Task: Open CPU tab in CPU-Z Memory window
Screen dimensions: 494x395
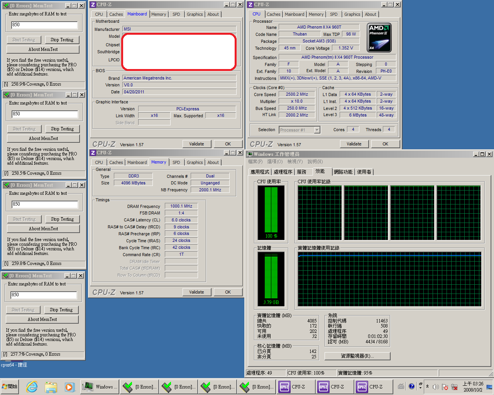Action: [x=99, y=162]
